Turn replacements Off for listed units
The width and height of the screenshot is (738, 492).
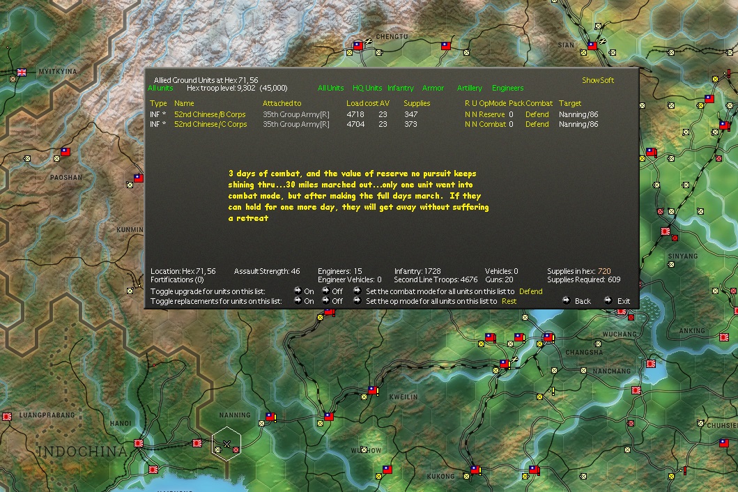pos(325,300)
